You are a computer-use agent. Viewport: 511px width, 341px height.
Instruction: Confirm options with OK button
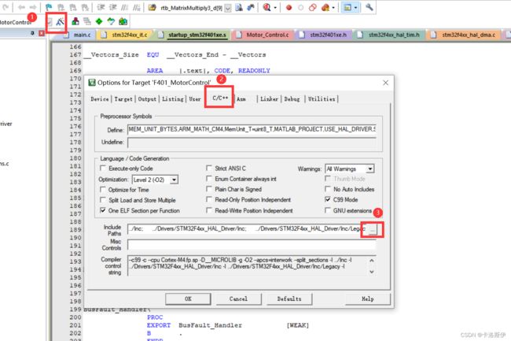188,299
